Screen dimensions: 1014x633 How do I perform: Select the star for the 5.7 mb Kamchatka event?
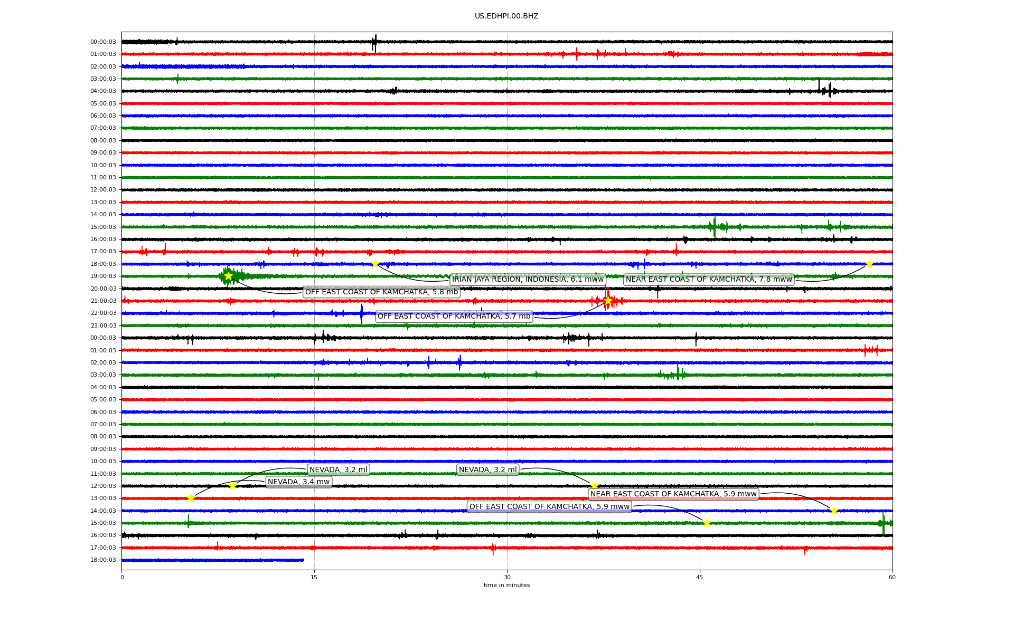(608, 301)
